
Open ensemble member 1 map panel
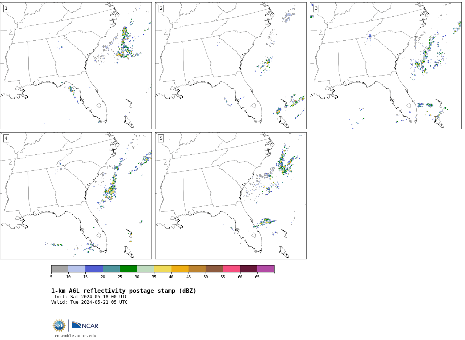coord(76,66)
